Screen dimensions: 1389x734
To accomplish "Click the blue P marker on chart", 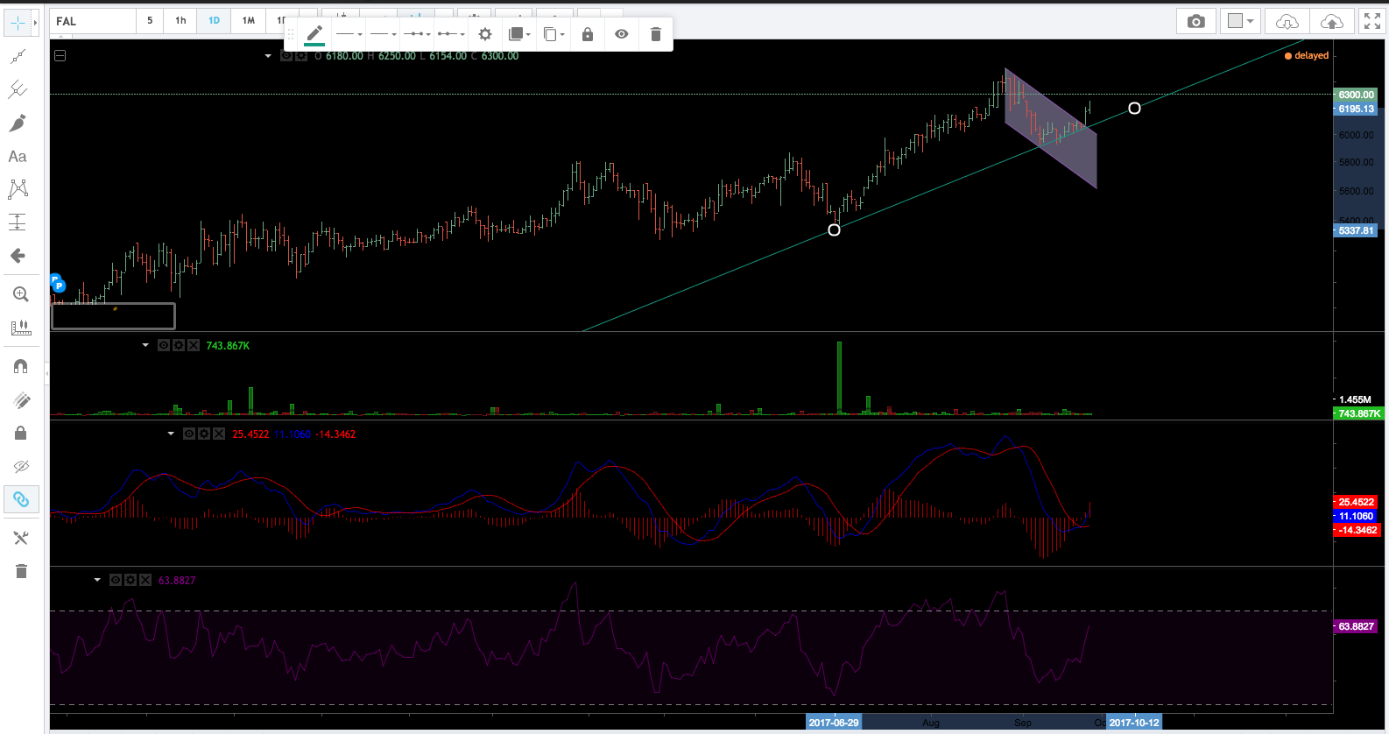I will (59, 286).
